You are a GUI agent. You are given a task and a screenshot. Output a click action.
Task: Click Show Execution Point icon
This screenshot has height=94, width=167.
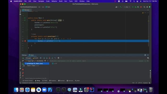point(41,58)
